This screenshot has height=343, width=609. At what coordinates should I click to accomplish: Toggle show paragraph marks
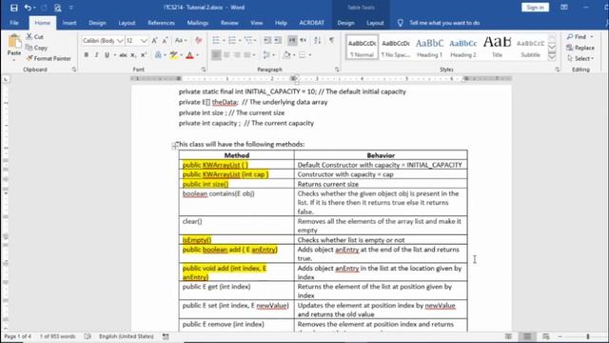pos(332,40)
